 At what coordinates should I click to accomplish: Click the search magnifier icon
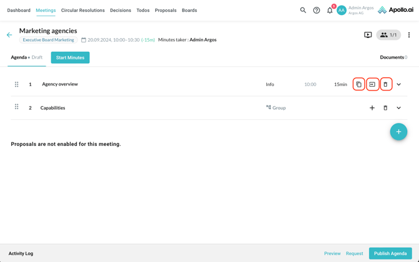303,10
